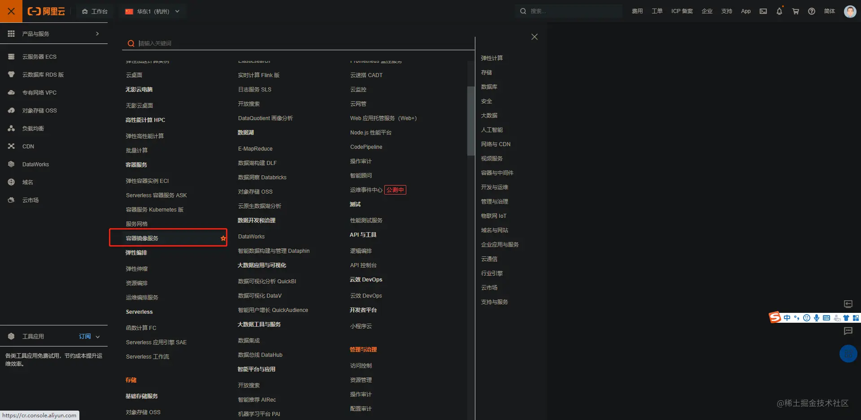Open the help question mark icon

(x=812, y=11)
